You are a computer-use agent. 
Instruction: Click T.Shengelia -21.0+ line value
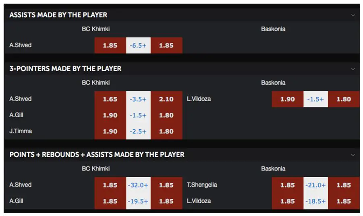tap(316, 185)
